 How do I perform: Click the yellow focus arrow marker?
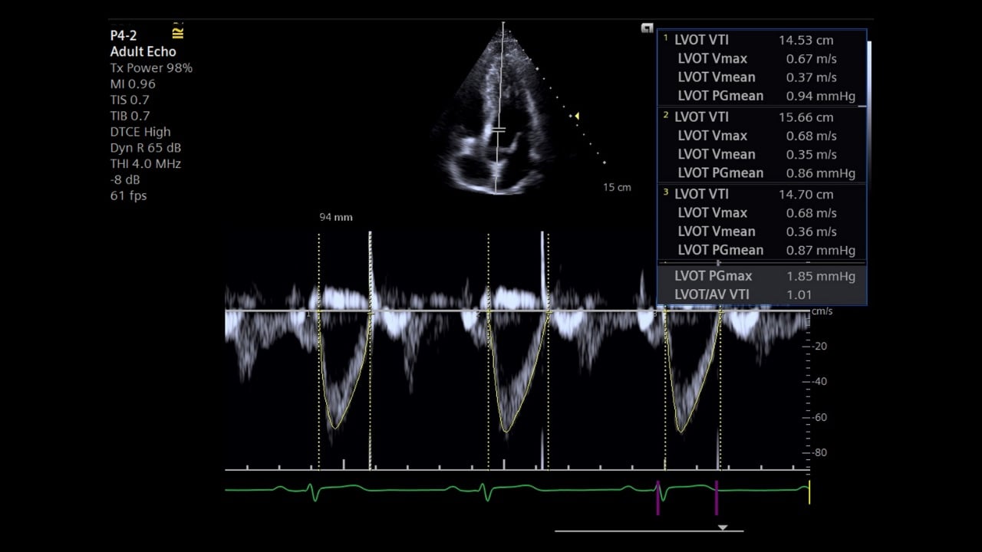(x=576, y=116)
